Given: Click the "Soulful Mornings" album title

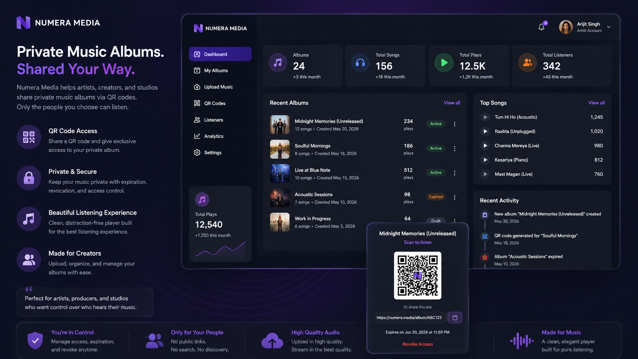Looking at the screenshot, I should 313,146.
